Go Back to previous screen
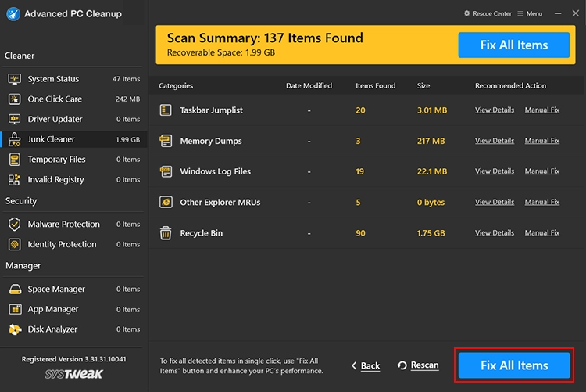The image size is (586, 392). 366,365
